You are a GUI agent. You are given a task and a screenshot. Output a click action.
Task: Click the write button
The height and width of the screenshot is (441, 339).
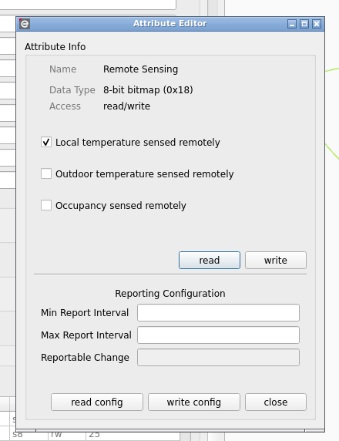(276, 260)
